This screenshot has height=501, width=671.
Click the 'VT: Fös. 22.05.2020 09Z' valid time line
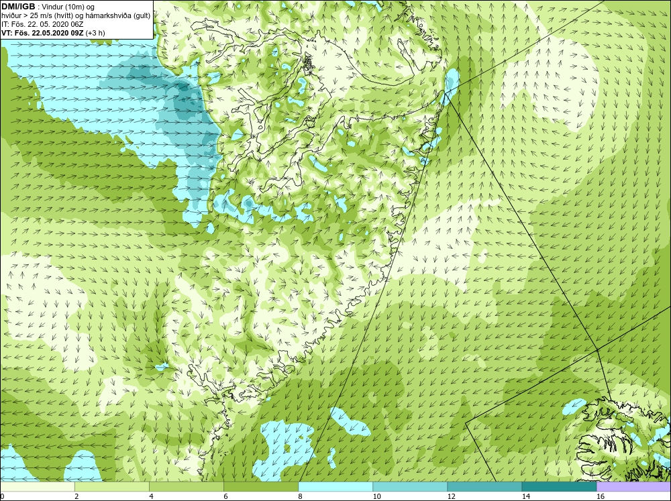[x=43, y=33]
